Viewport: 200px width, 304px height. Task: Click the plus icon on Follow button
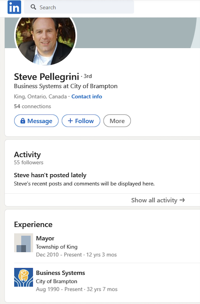pyautogui.click(x=70, y=121)
